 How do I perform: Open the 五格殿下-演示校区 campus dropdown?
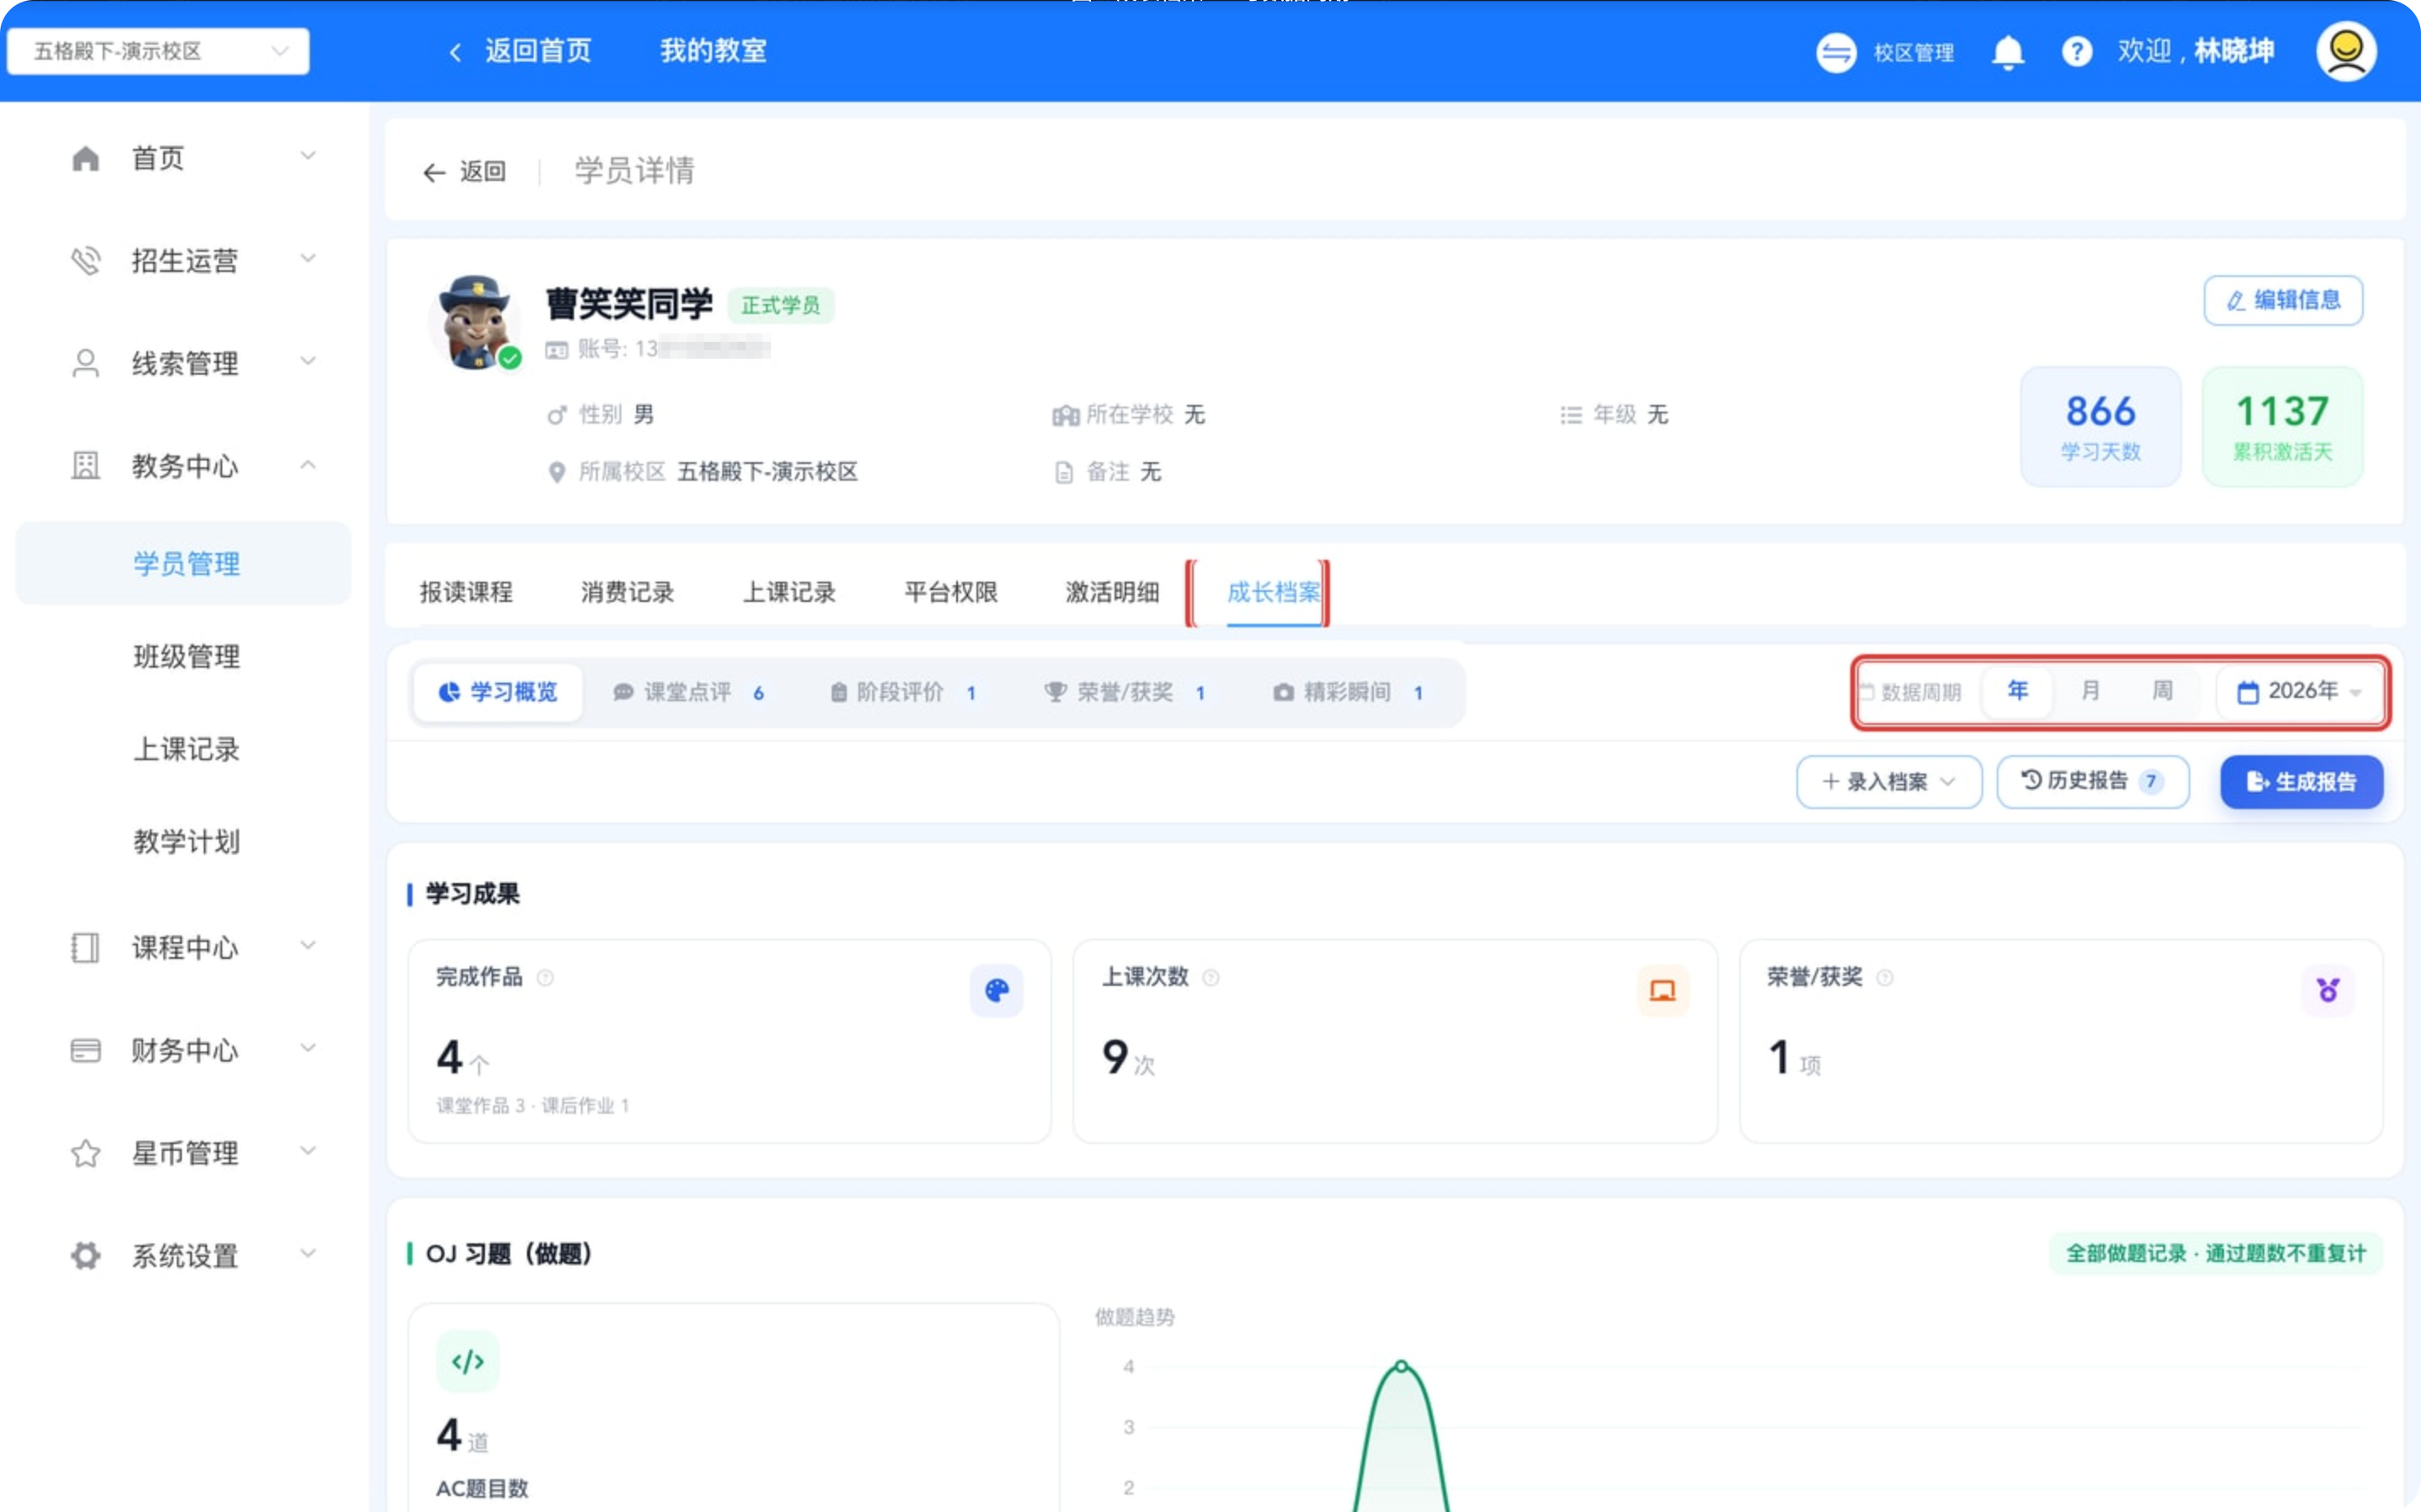[158, 51]
